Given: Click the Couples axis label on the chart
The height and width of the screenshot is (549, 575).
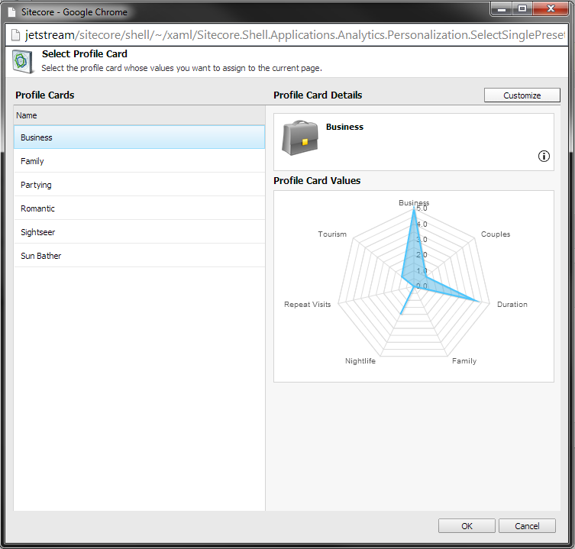Looking at the screenshot, I should [496, 234].
